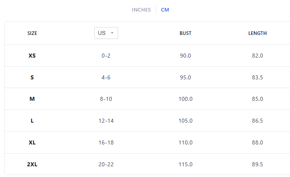Click the SIZE column header

(x=32, y=33)
